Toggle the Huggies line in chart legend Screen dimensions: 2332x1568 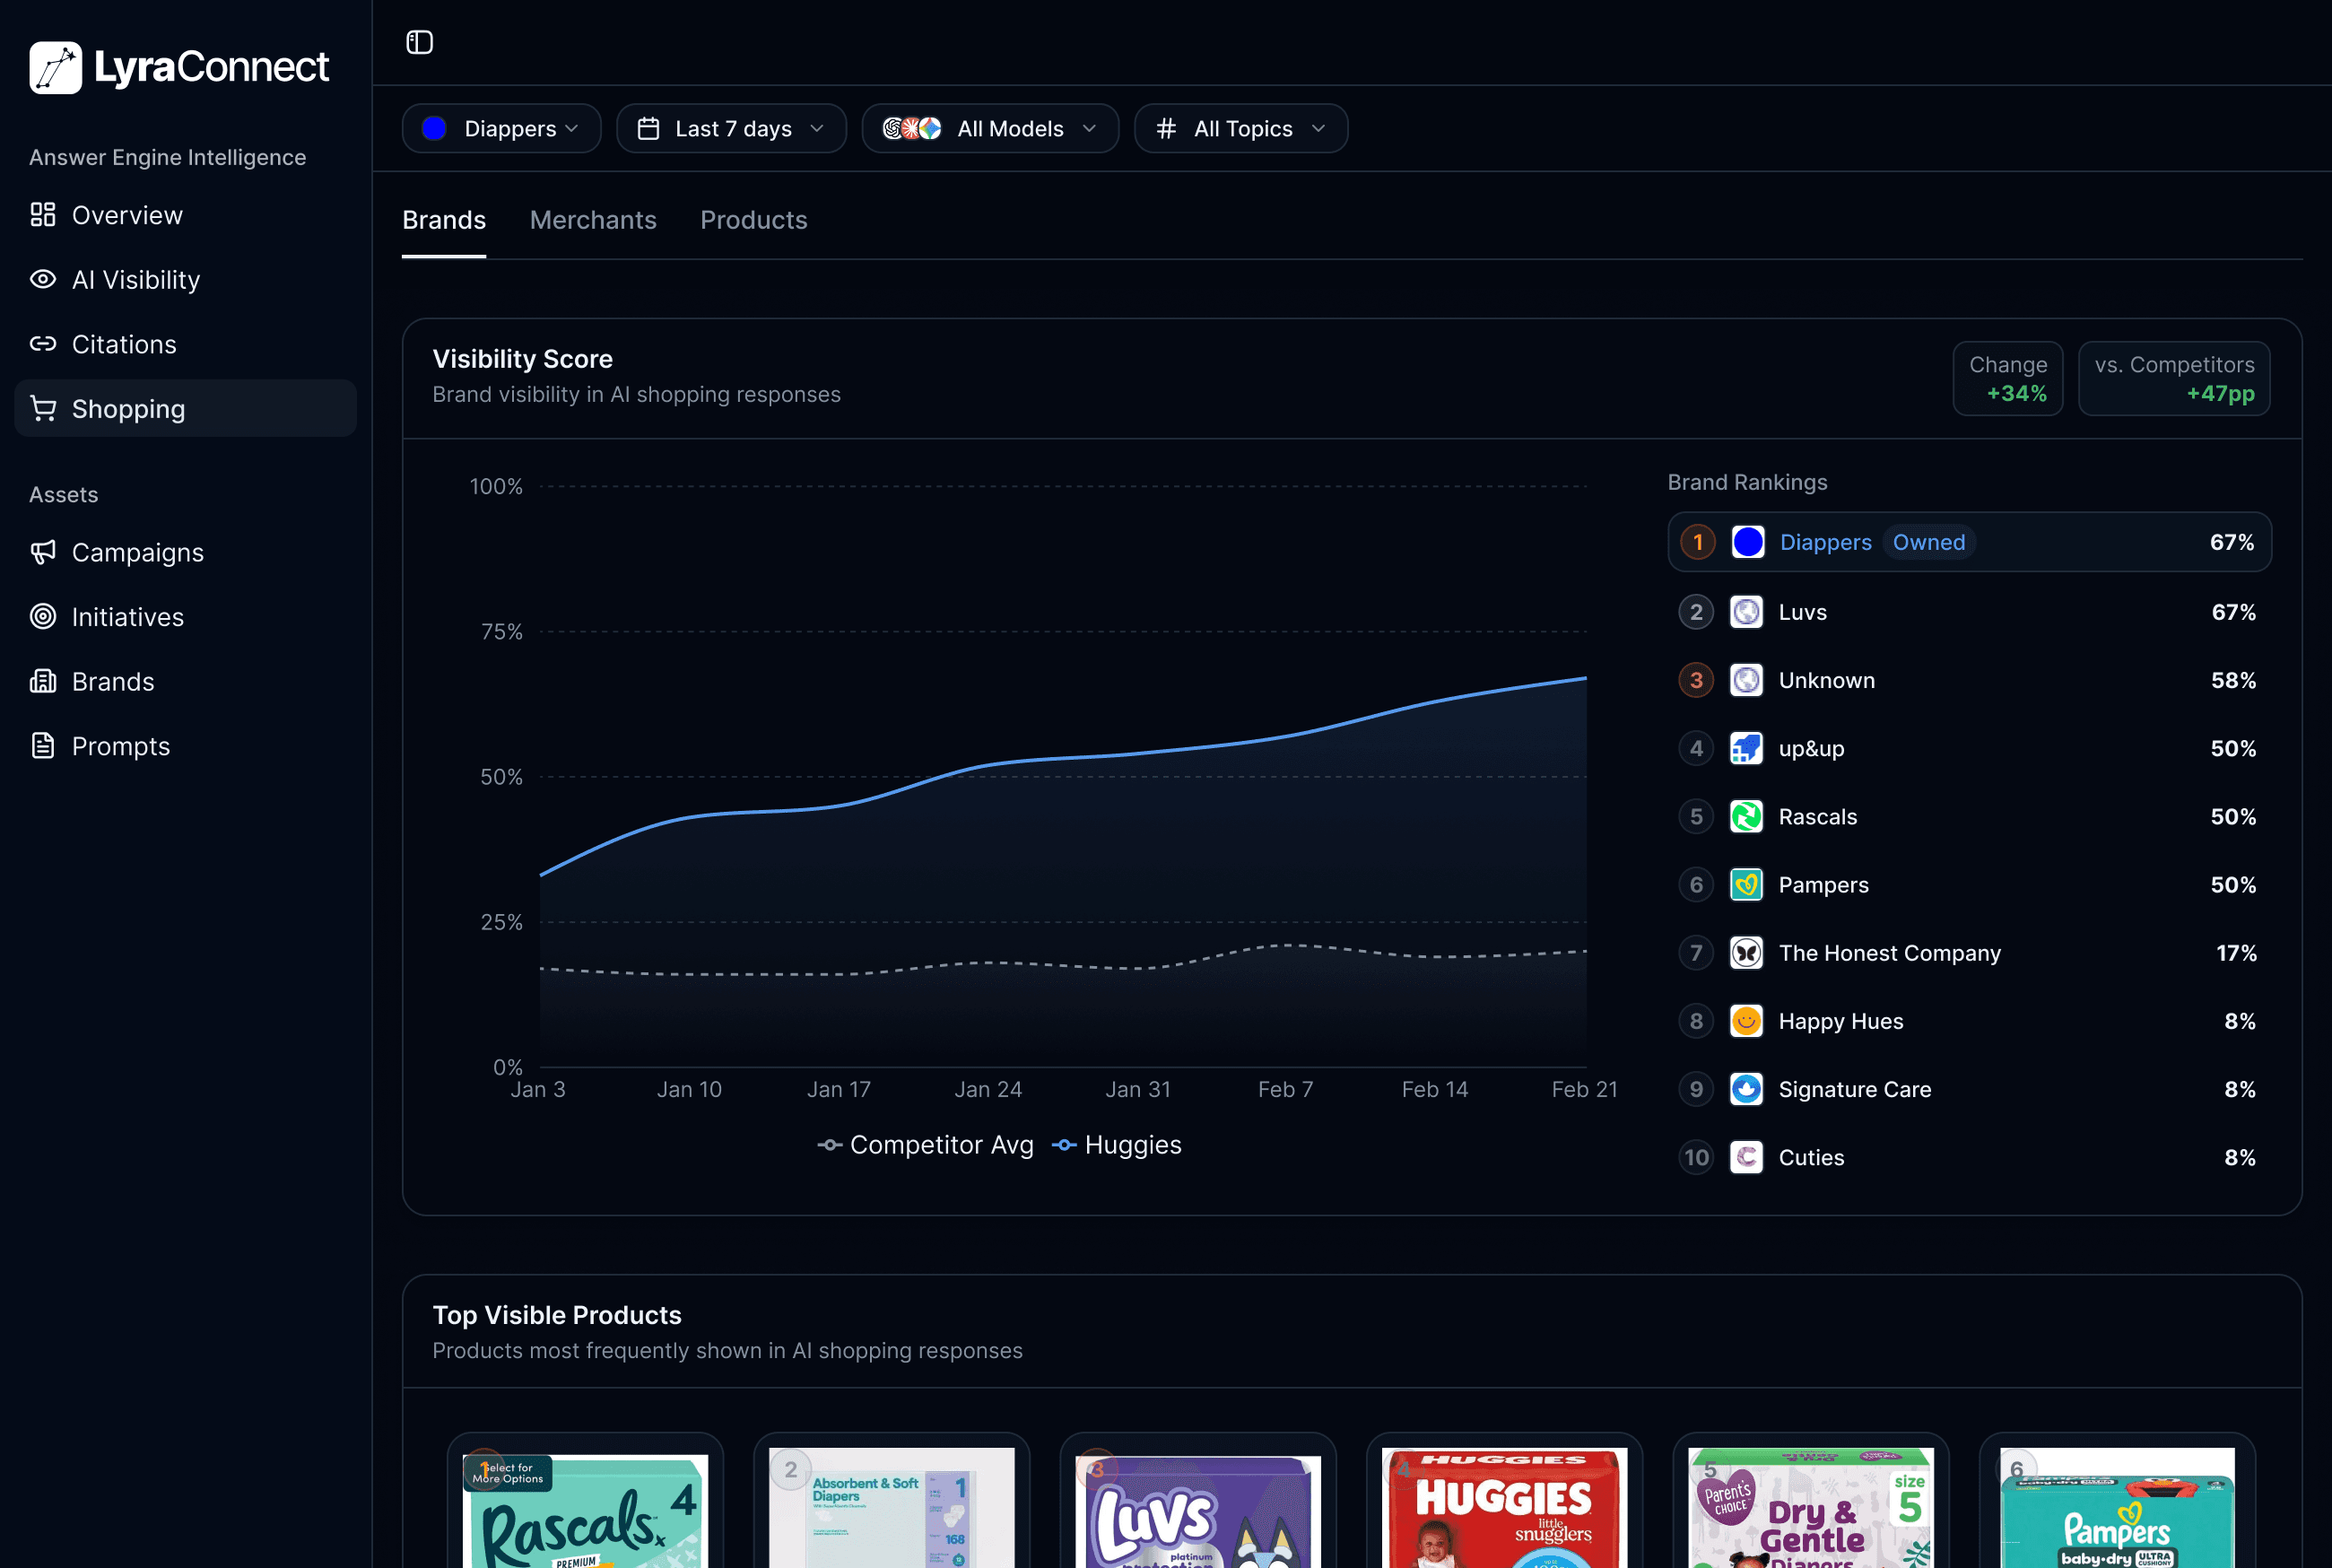(1117, 1145)
